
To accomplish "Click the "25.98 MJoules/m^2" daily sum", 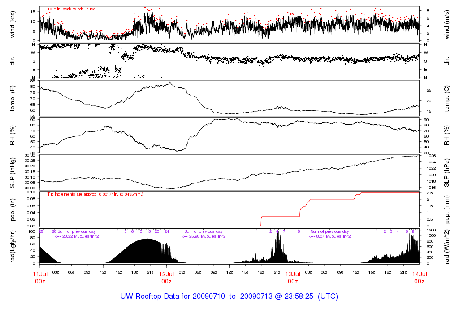I will (x=207, y=236).
